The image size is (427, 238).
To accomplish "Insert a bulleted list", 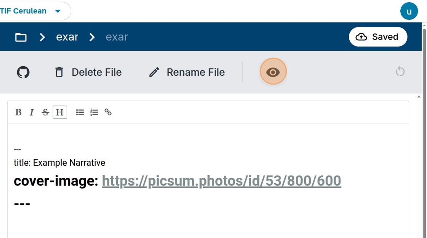I will (x=80, y=112).
